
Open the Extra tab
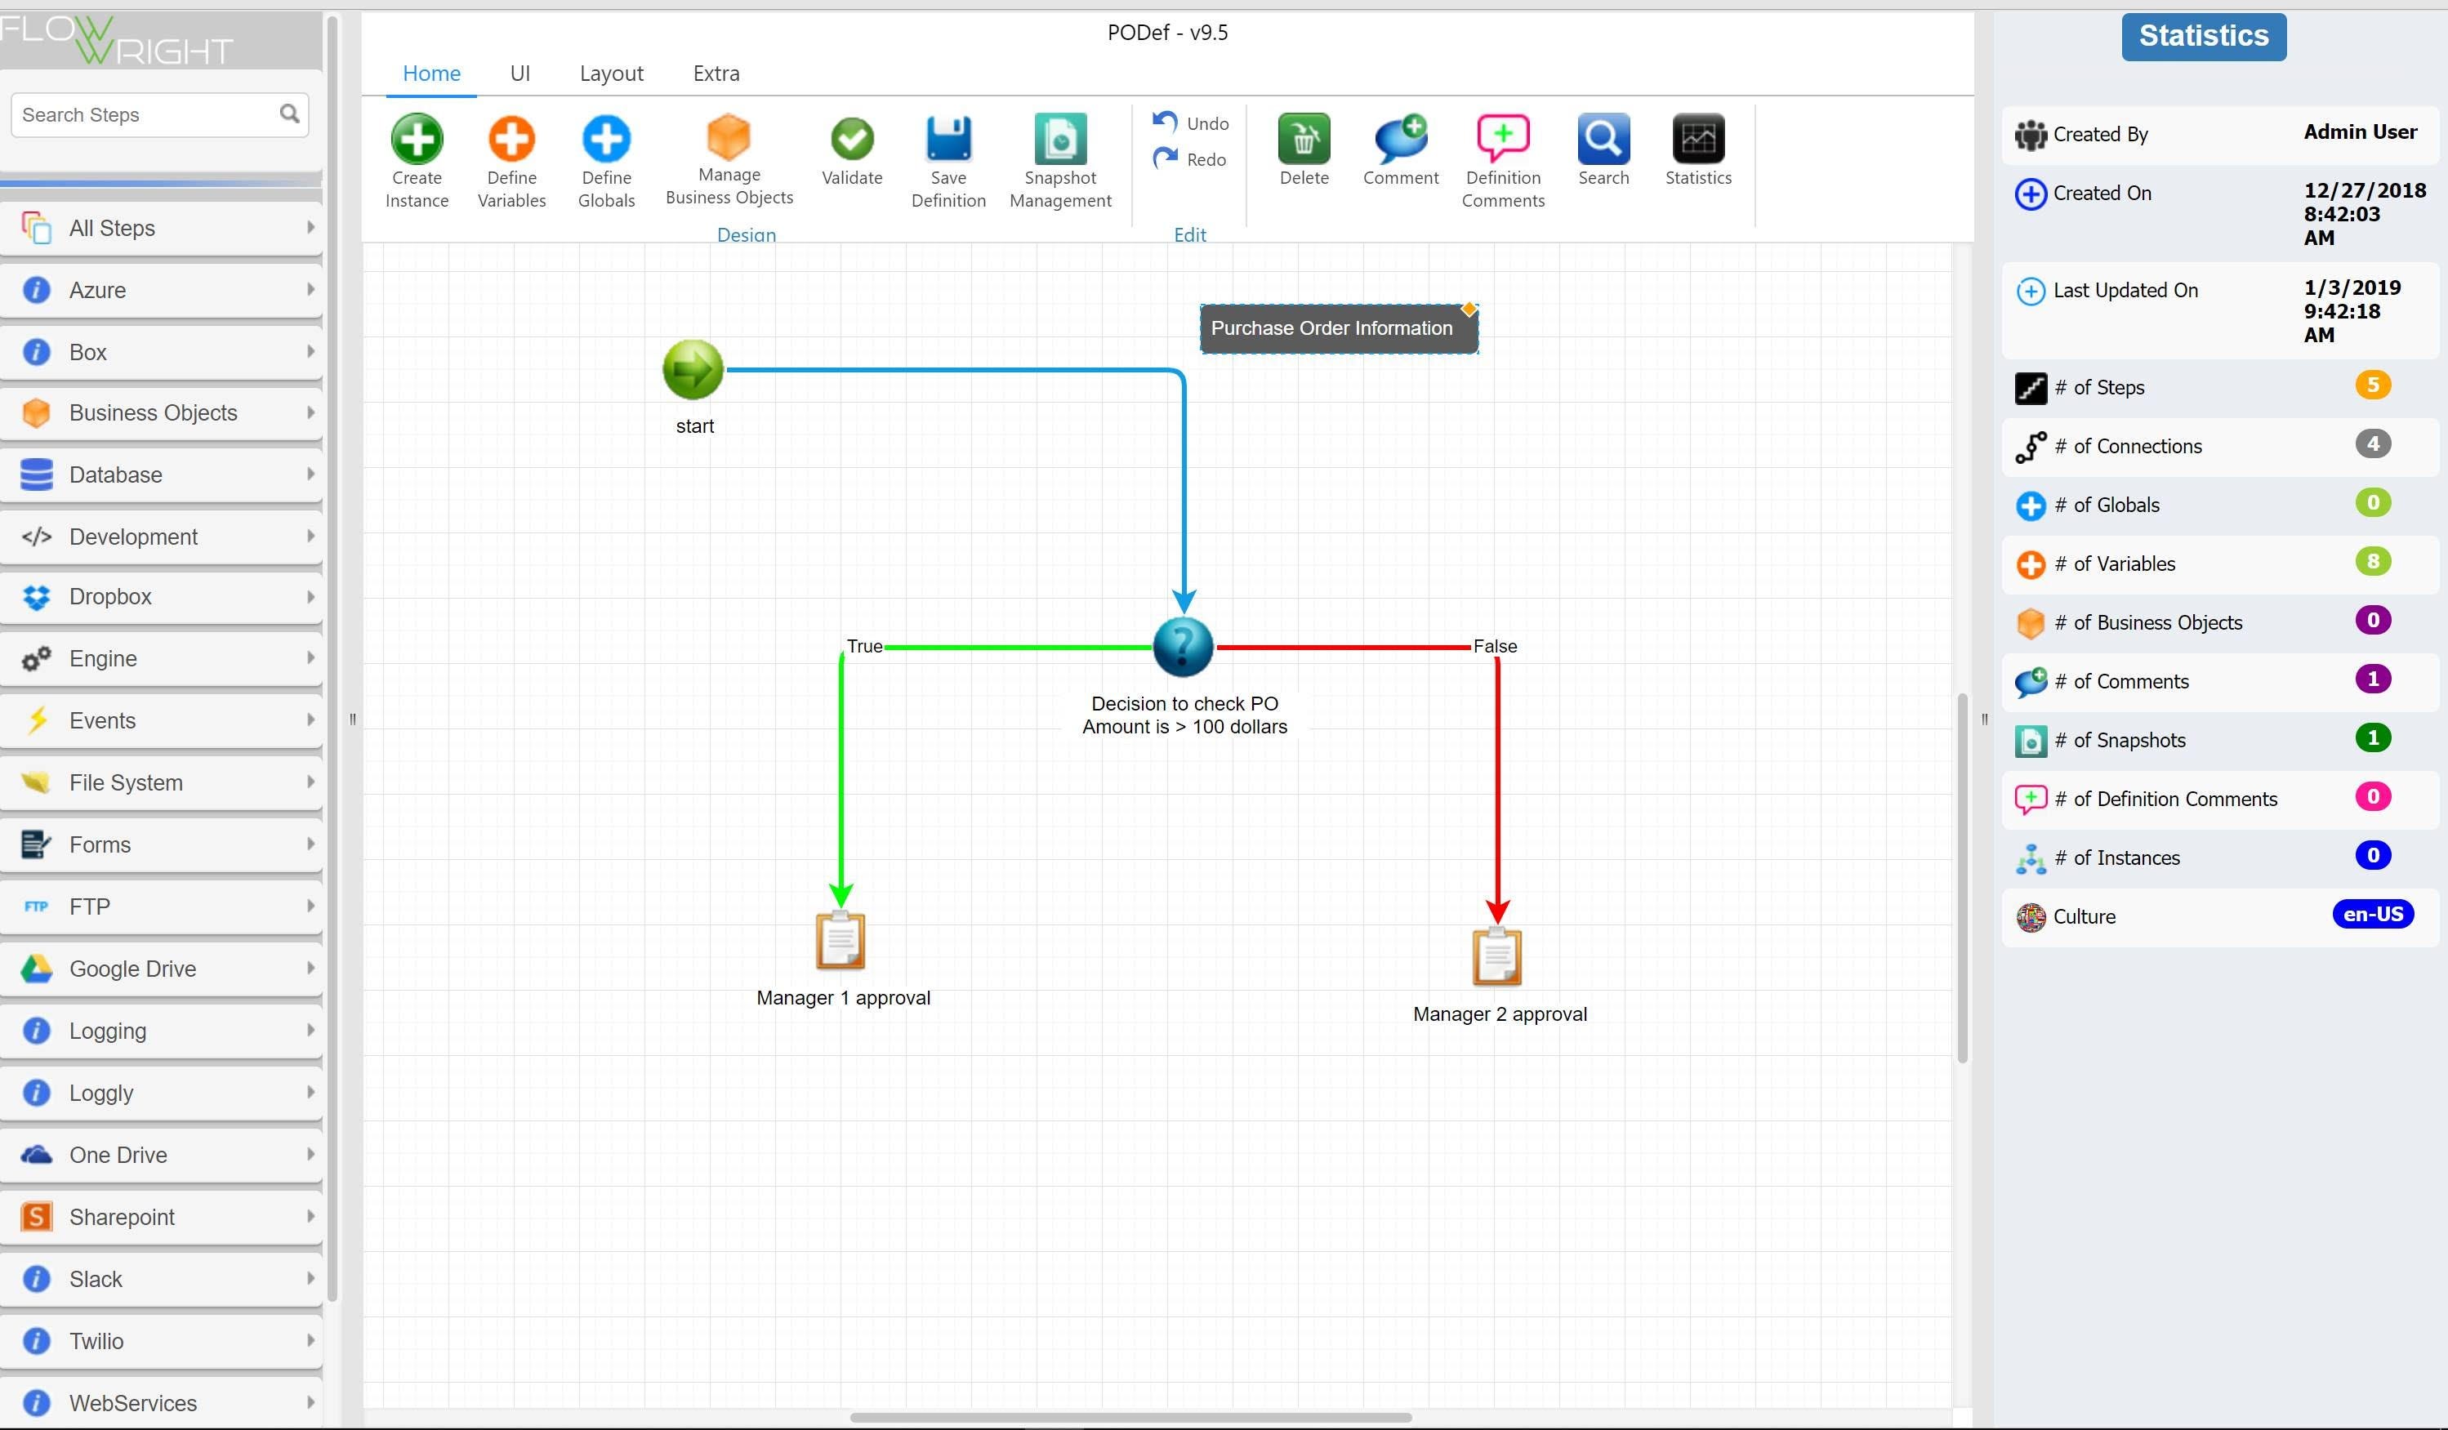point(716,74)
